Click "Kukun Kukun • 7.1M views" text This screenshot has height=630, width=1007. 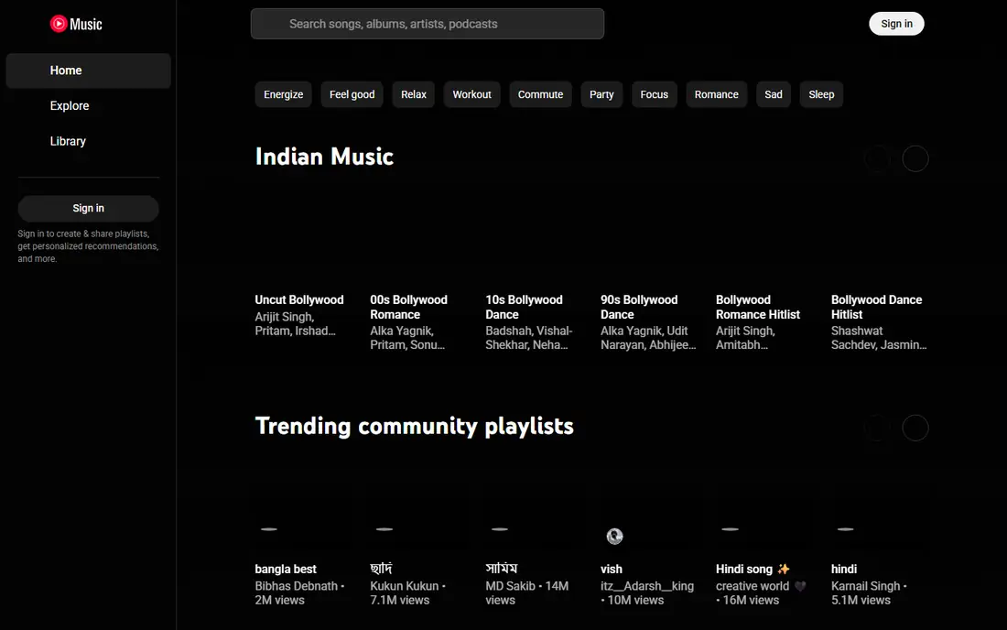click(x=407, y=592)
